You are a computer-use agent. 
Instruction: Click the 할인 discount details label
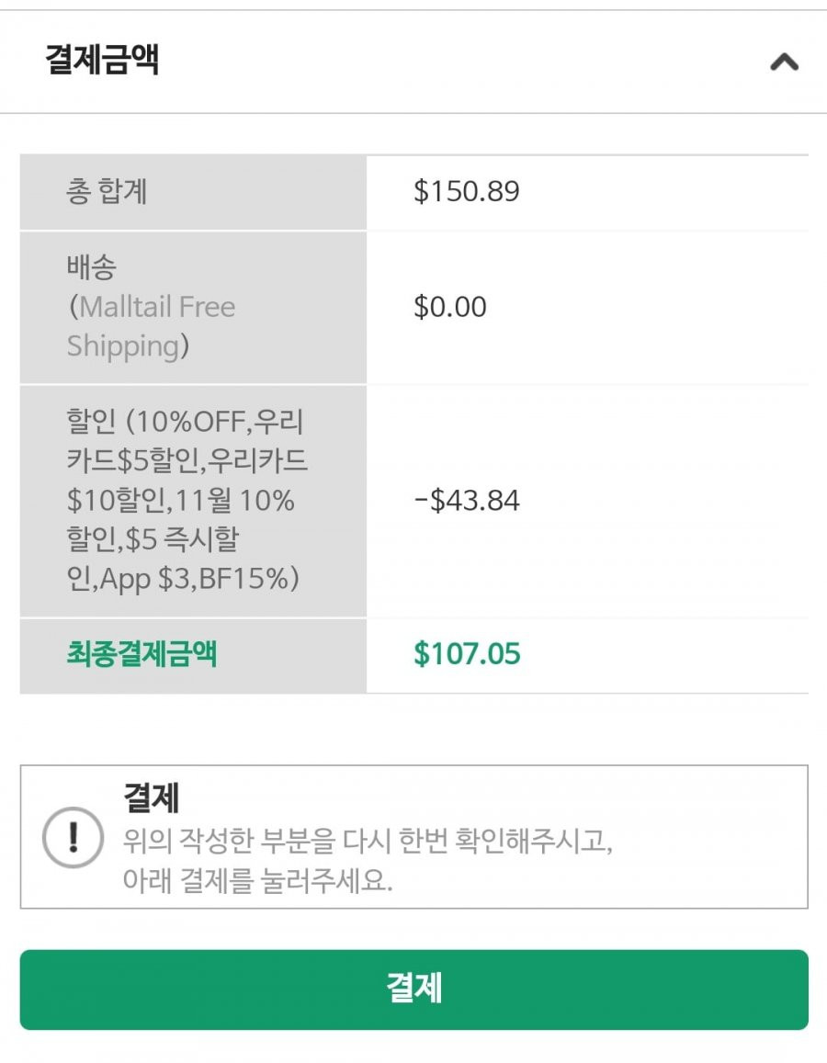[187, 501]
